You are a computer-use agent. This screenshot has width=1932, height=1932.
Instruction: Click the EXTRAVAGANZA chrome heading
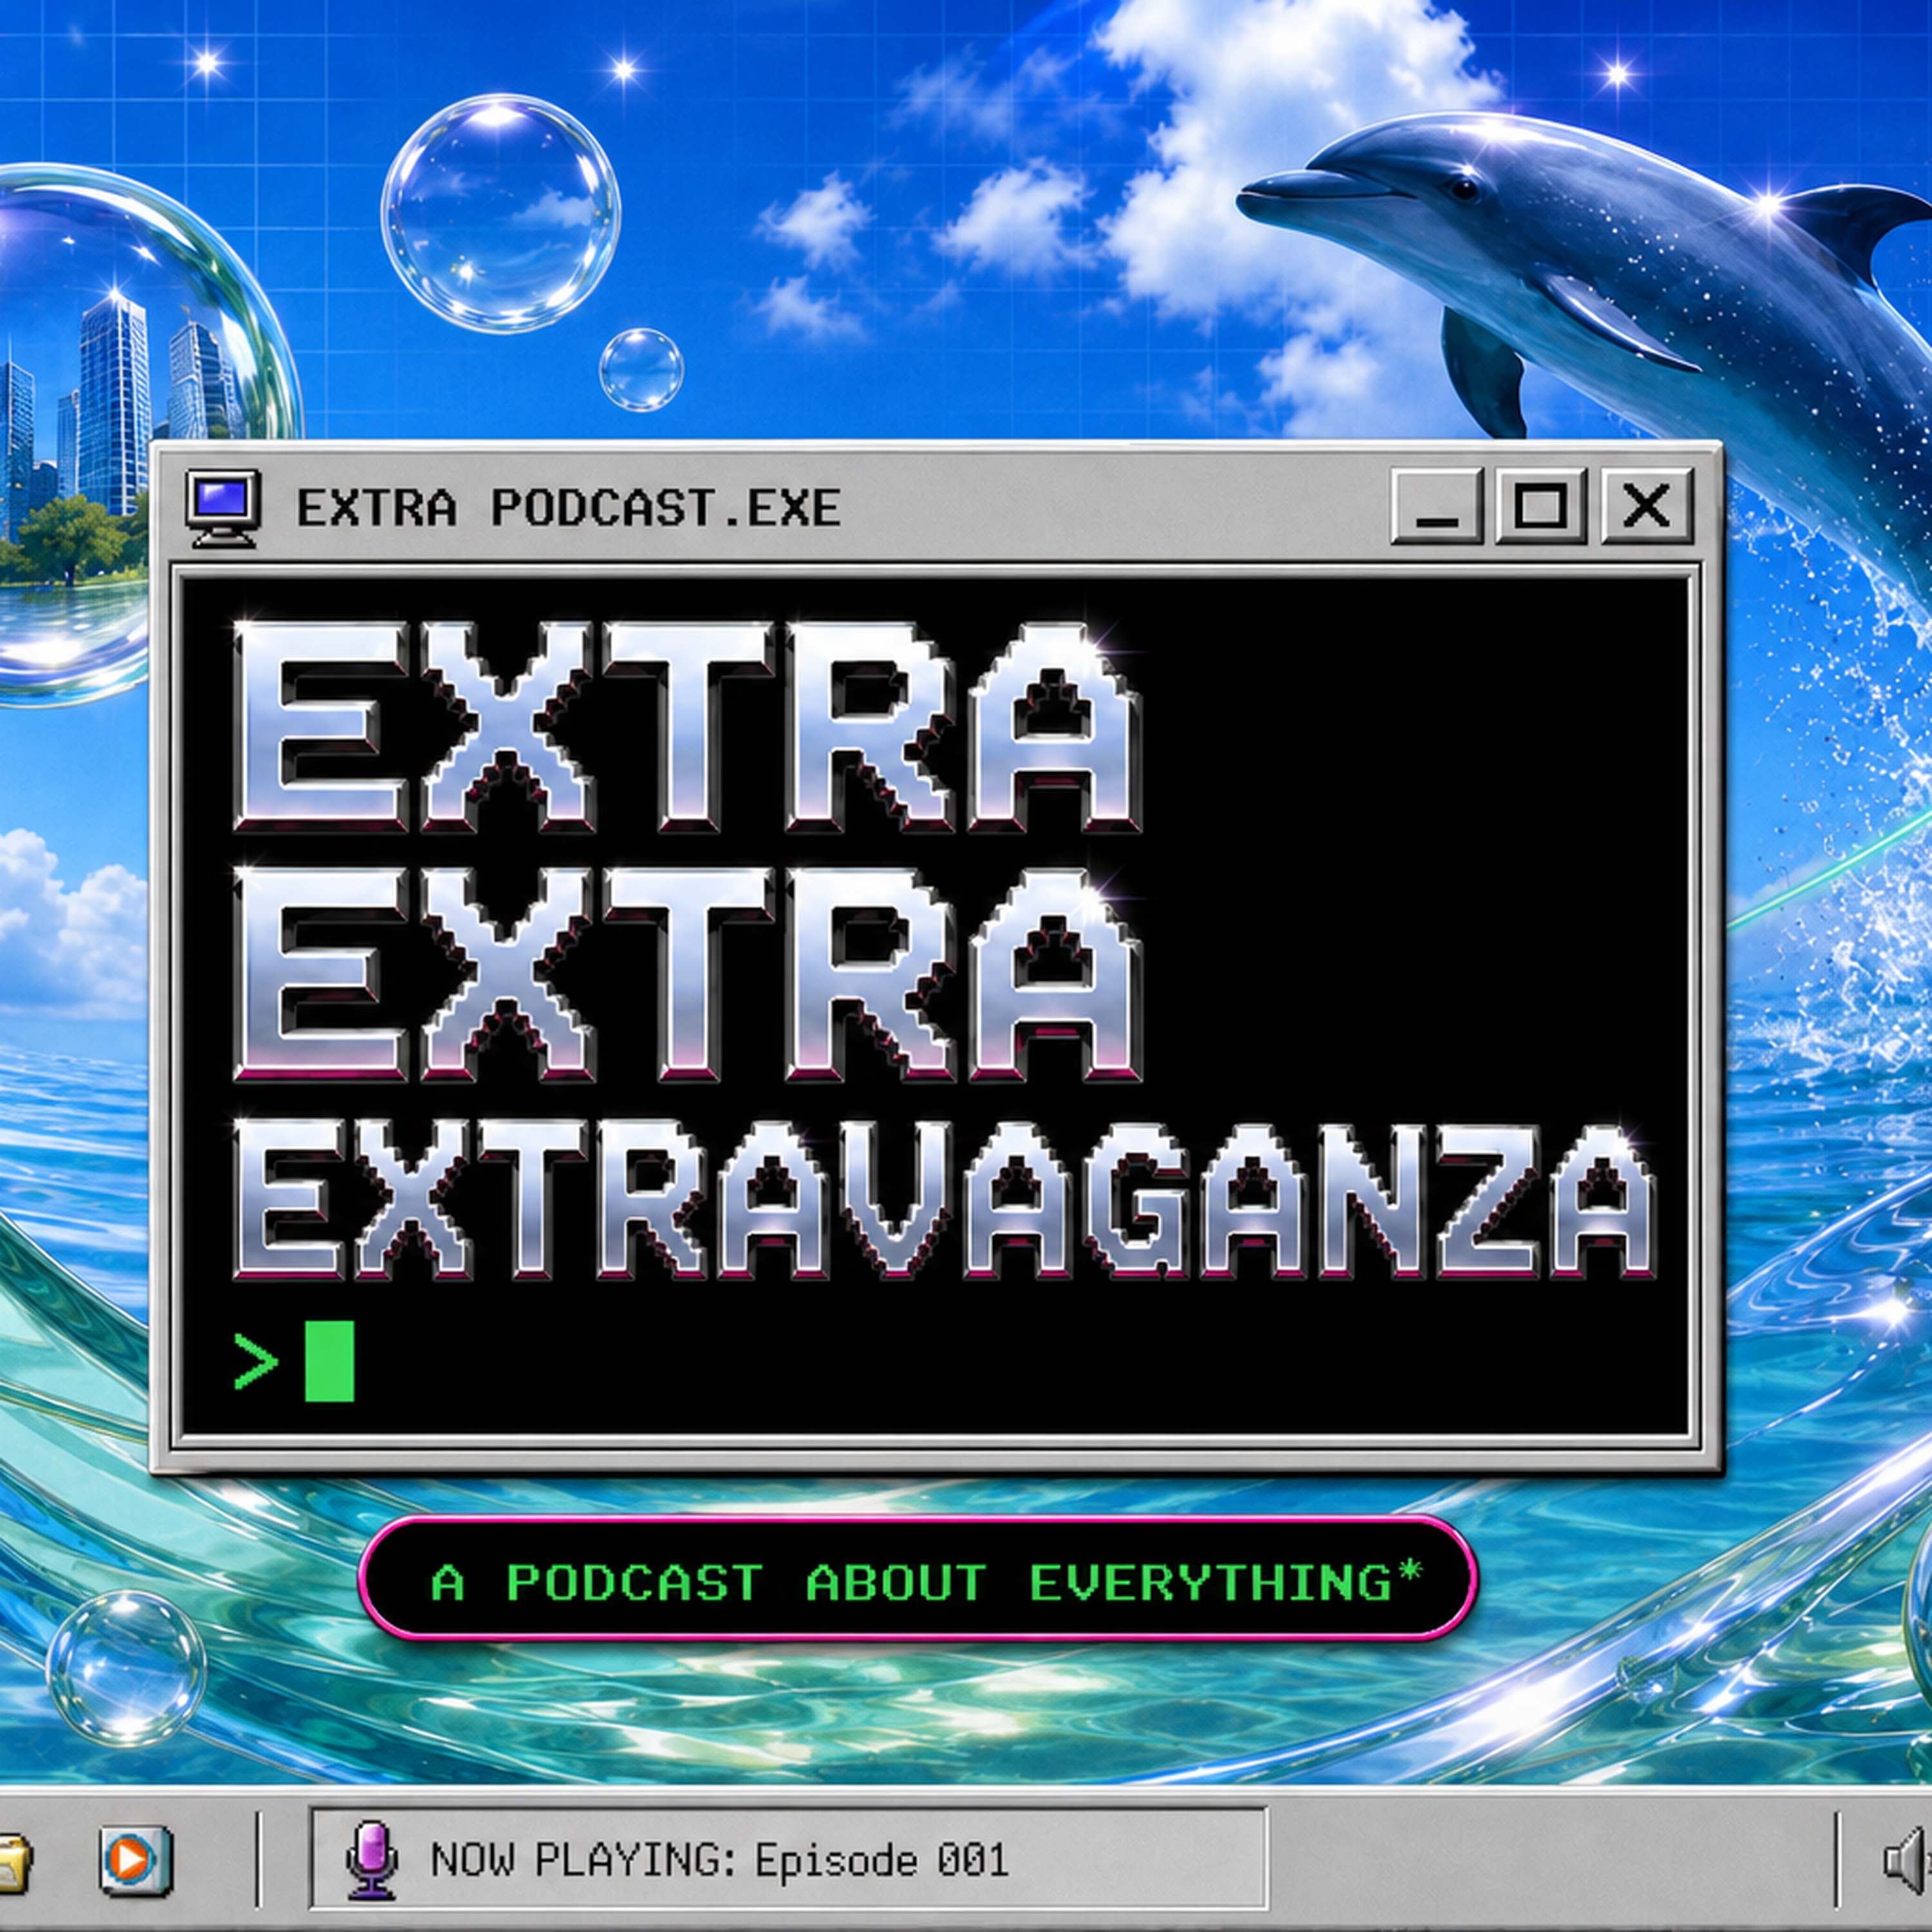click(x=944, y=1199)
